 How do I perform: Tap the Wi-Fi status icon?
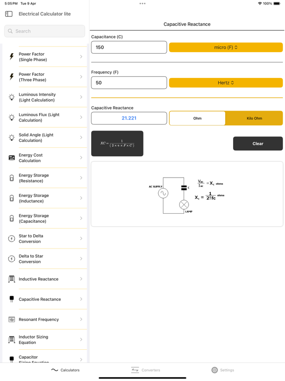pos(260,3)
